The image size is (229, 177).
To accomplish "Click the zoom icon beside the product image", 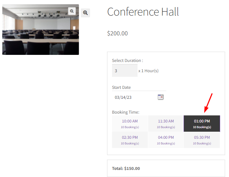I will (85, 13).
